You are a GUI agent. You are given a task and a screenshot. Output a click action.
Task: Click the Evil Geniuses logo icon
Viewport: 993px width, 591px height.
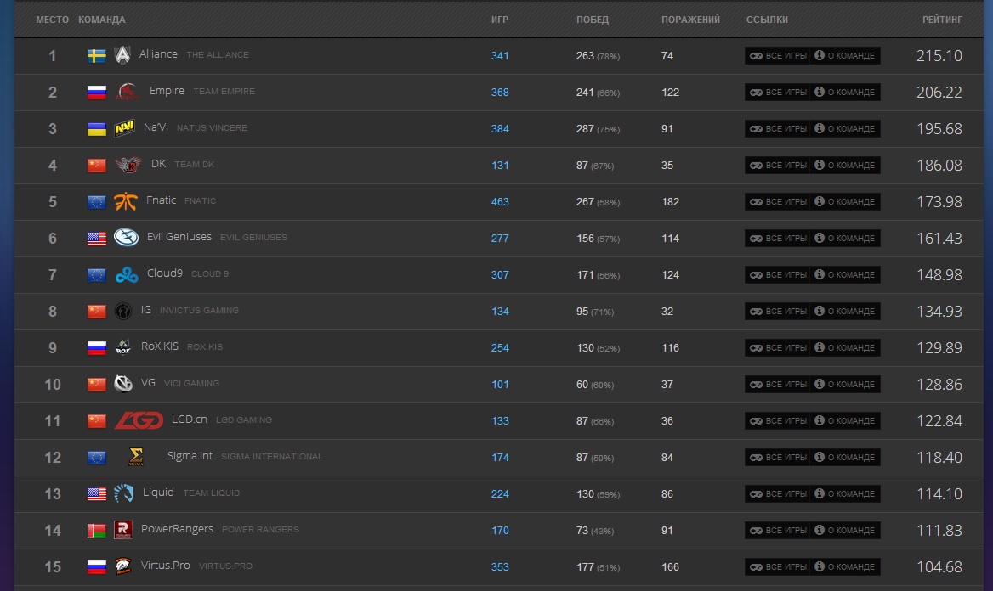[126, 238]
